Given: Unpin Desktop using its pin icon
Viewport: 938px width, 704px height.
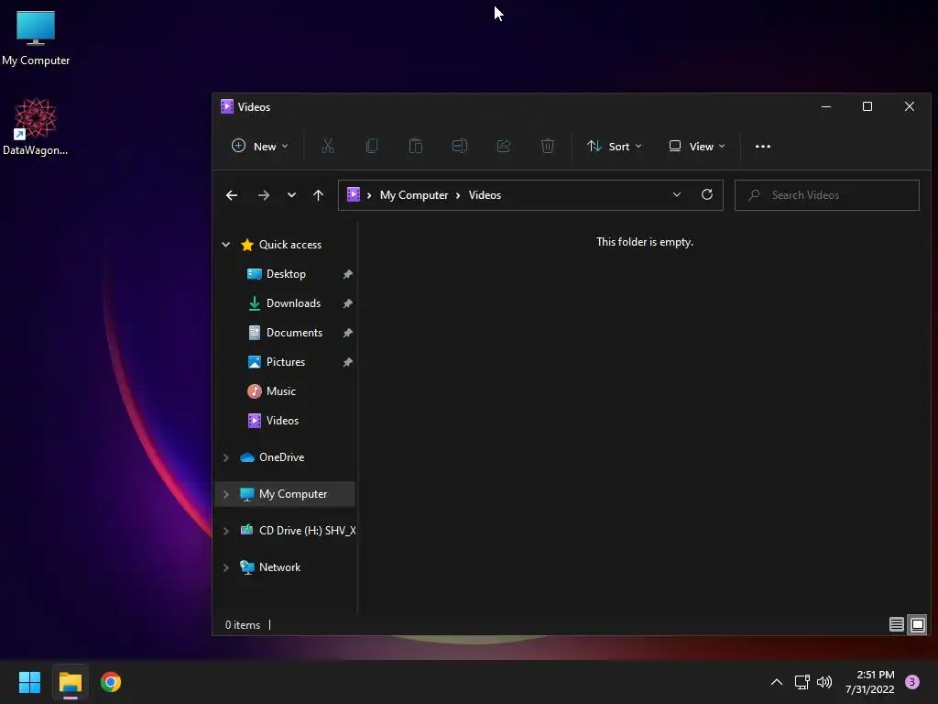Looking at the screenshot, I should tap(347, 274).
